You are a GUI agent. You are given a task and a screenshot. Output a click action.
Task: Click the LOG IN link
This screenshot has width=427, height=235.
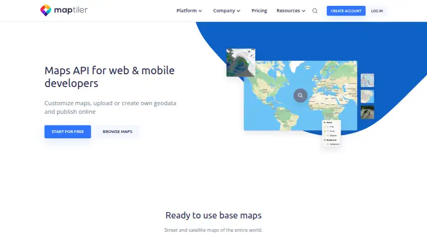coord(377,11)
